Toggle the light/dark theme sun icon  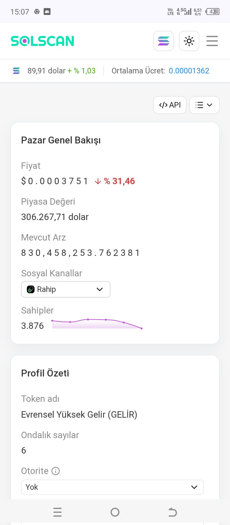[189, 41]
